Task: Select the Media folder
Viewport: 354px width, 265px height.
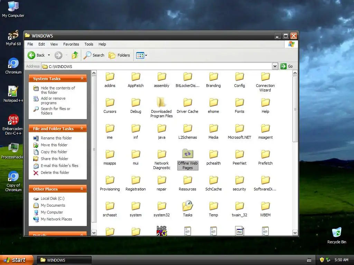Action: pos(213,131)
